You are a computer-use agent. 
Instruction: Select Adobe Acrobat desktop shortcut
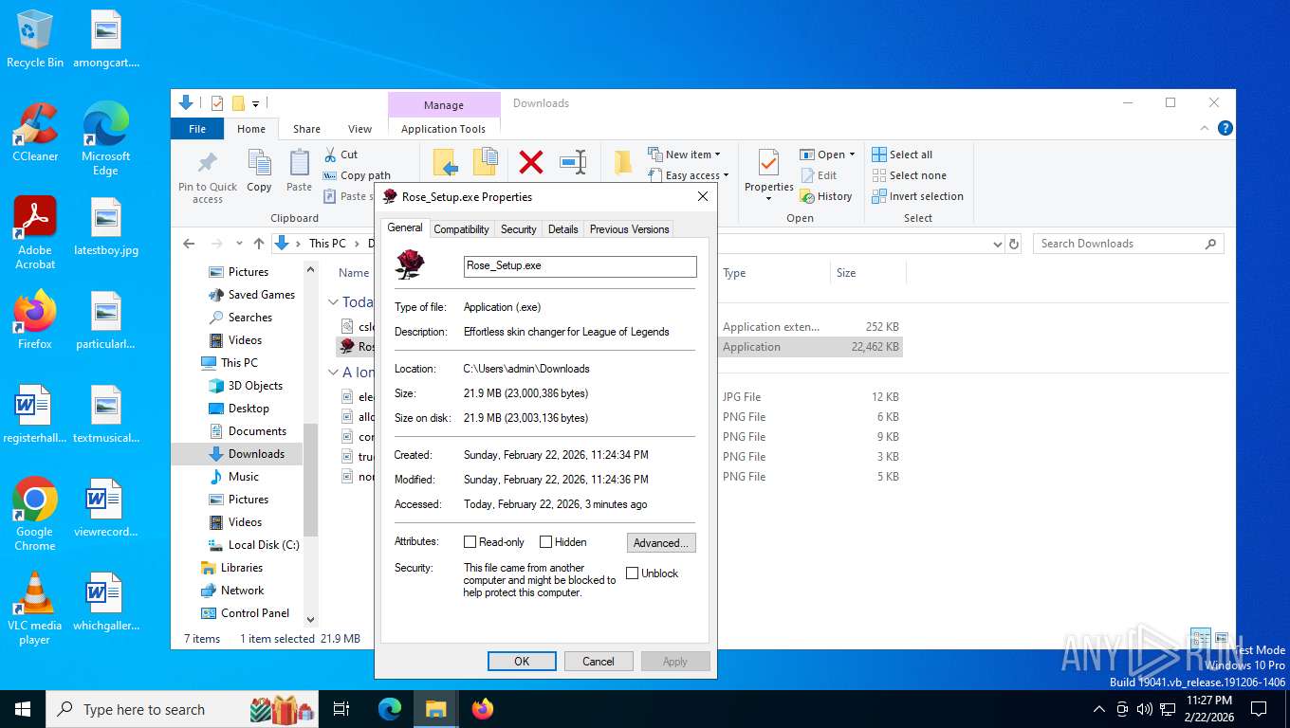pos(35,232)
